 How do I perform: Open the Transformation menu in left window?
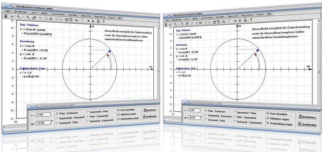tap(58, 14)
